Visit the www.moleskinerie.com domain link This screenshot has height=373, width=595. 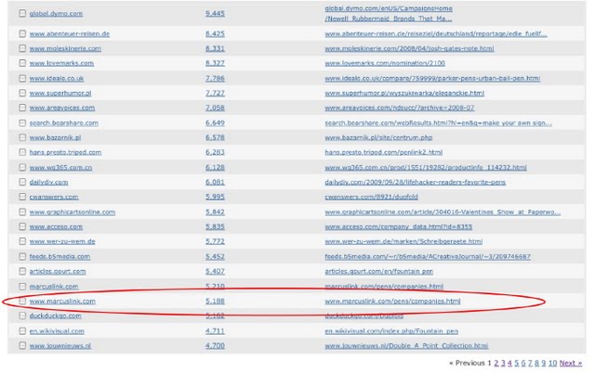tap(65, 48)
